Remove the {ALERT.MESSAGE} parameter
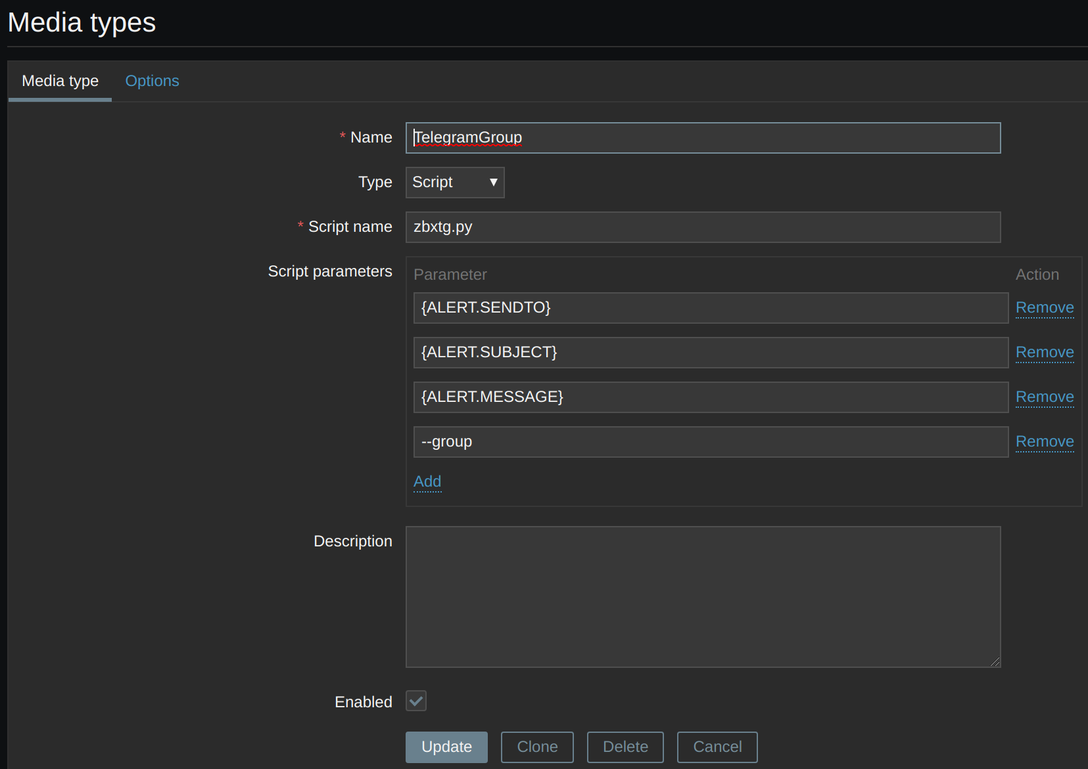Viewport: 1088px width, 769px height. (x=1044, y=397)
